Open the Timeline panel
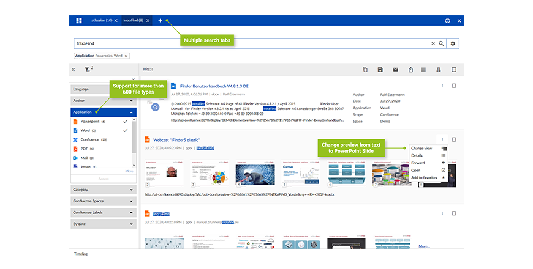The width and height of the screenshot is (533, 269). point(81,254)
